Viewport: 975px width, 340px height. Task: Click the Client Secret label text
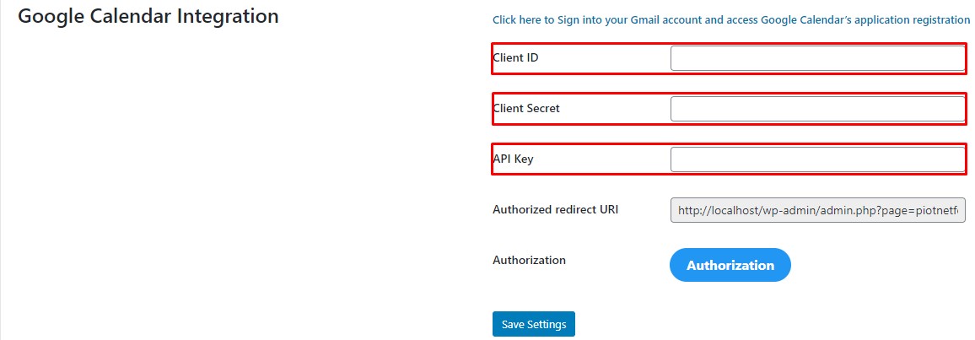[526, 109]
